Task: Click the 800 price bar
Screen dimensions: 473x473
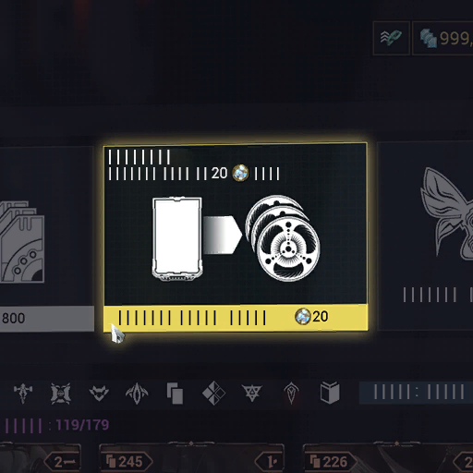Action: point(47,319)
